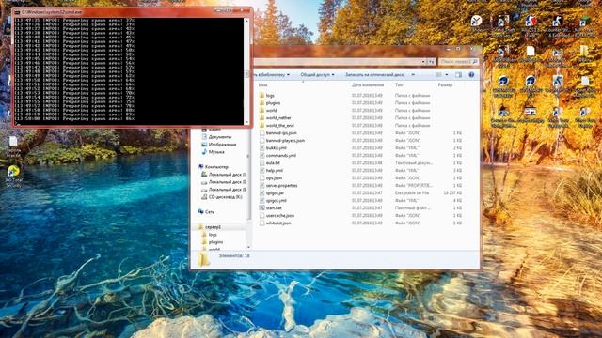
Task: Click the change view icon in Explorer toolbar
Action: (439, 75)
